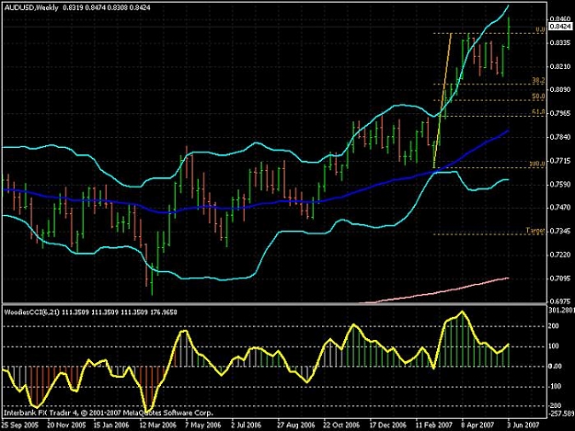Click the 25 Sep 2005 date label
The height and width of the screenshot is (431, 575).
click(x=20, y=425)
